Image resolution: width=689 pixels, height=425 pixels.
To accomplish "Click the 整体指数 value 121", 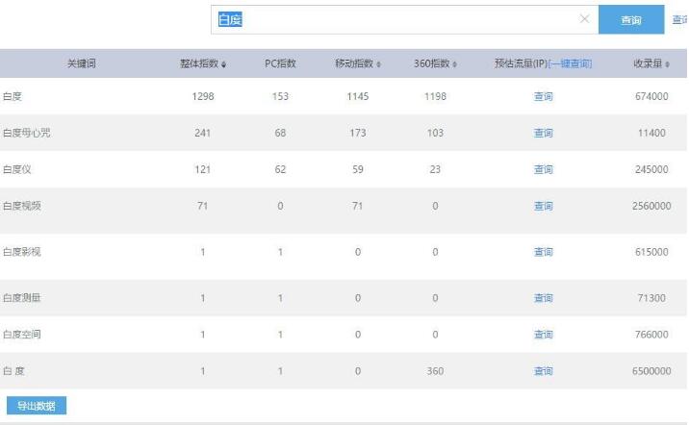I will click(x=203, y=169).
